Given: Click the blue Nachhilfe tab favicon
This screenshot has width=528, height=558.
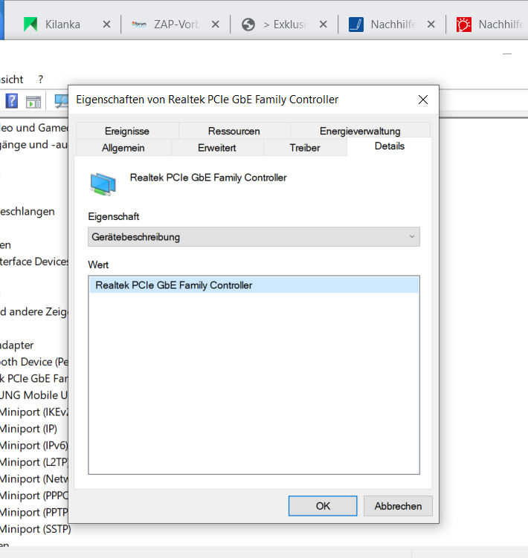Looking at the screenshot, I should (356, 25).
